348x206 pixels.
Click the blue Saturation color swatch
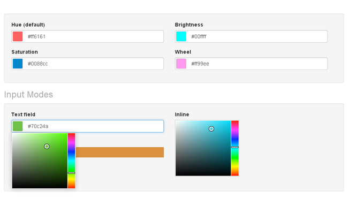tap(18, 64)
